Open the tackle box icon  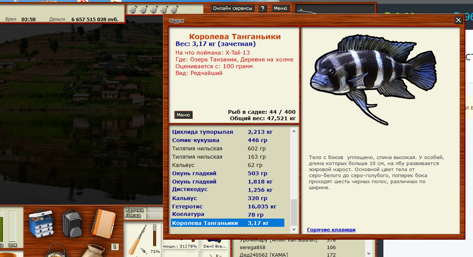coord(41,224)
